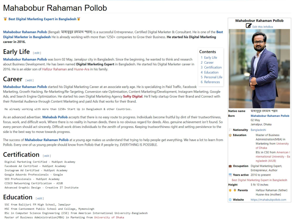Click the 'SSC from Balijuri FM High School' line
The width and height of the screenshot is (293, 219).
click(38, 204)
